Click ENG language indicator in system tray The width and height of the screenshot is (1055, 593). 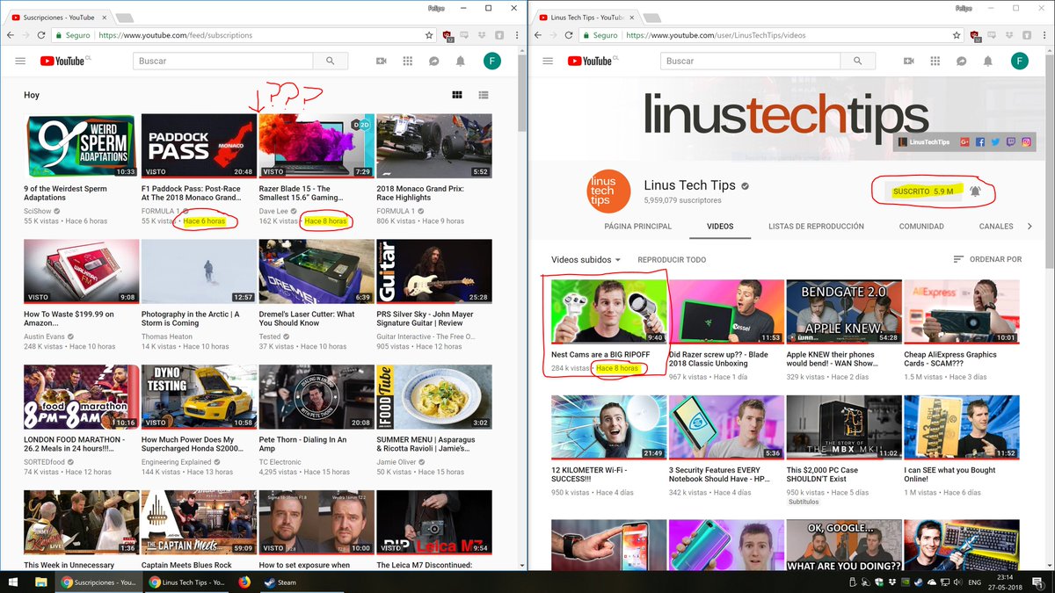[975, 582]
